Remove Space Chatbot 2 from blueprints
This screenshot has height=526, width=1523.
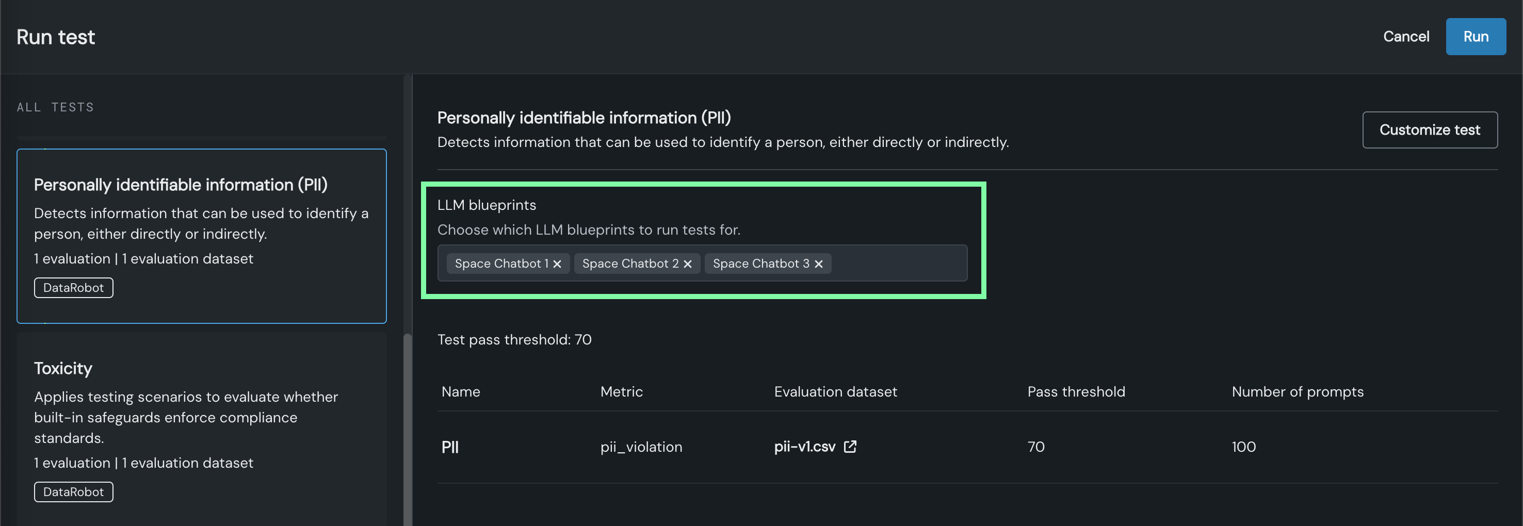pos(688,264)
